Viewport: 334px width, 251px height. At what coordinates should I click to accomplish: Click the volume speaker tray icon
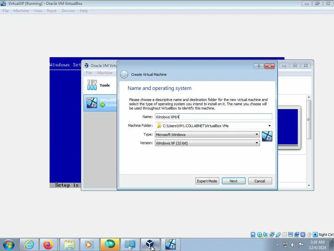(x=293, y=245)
